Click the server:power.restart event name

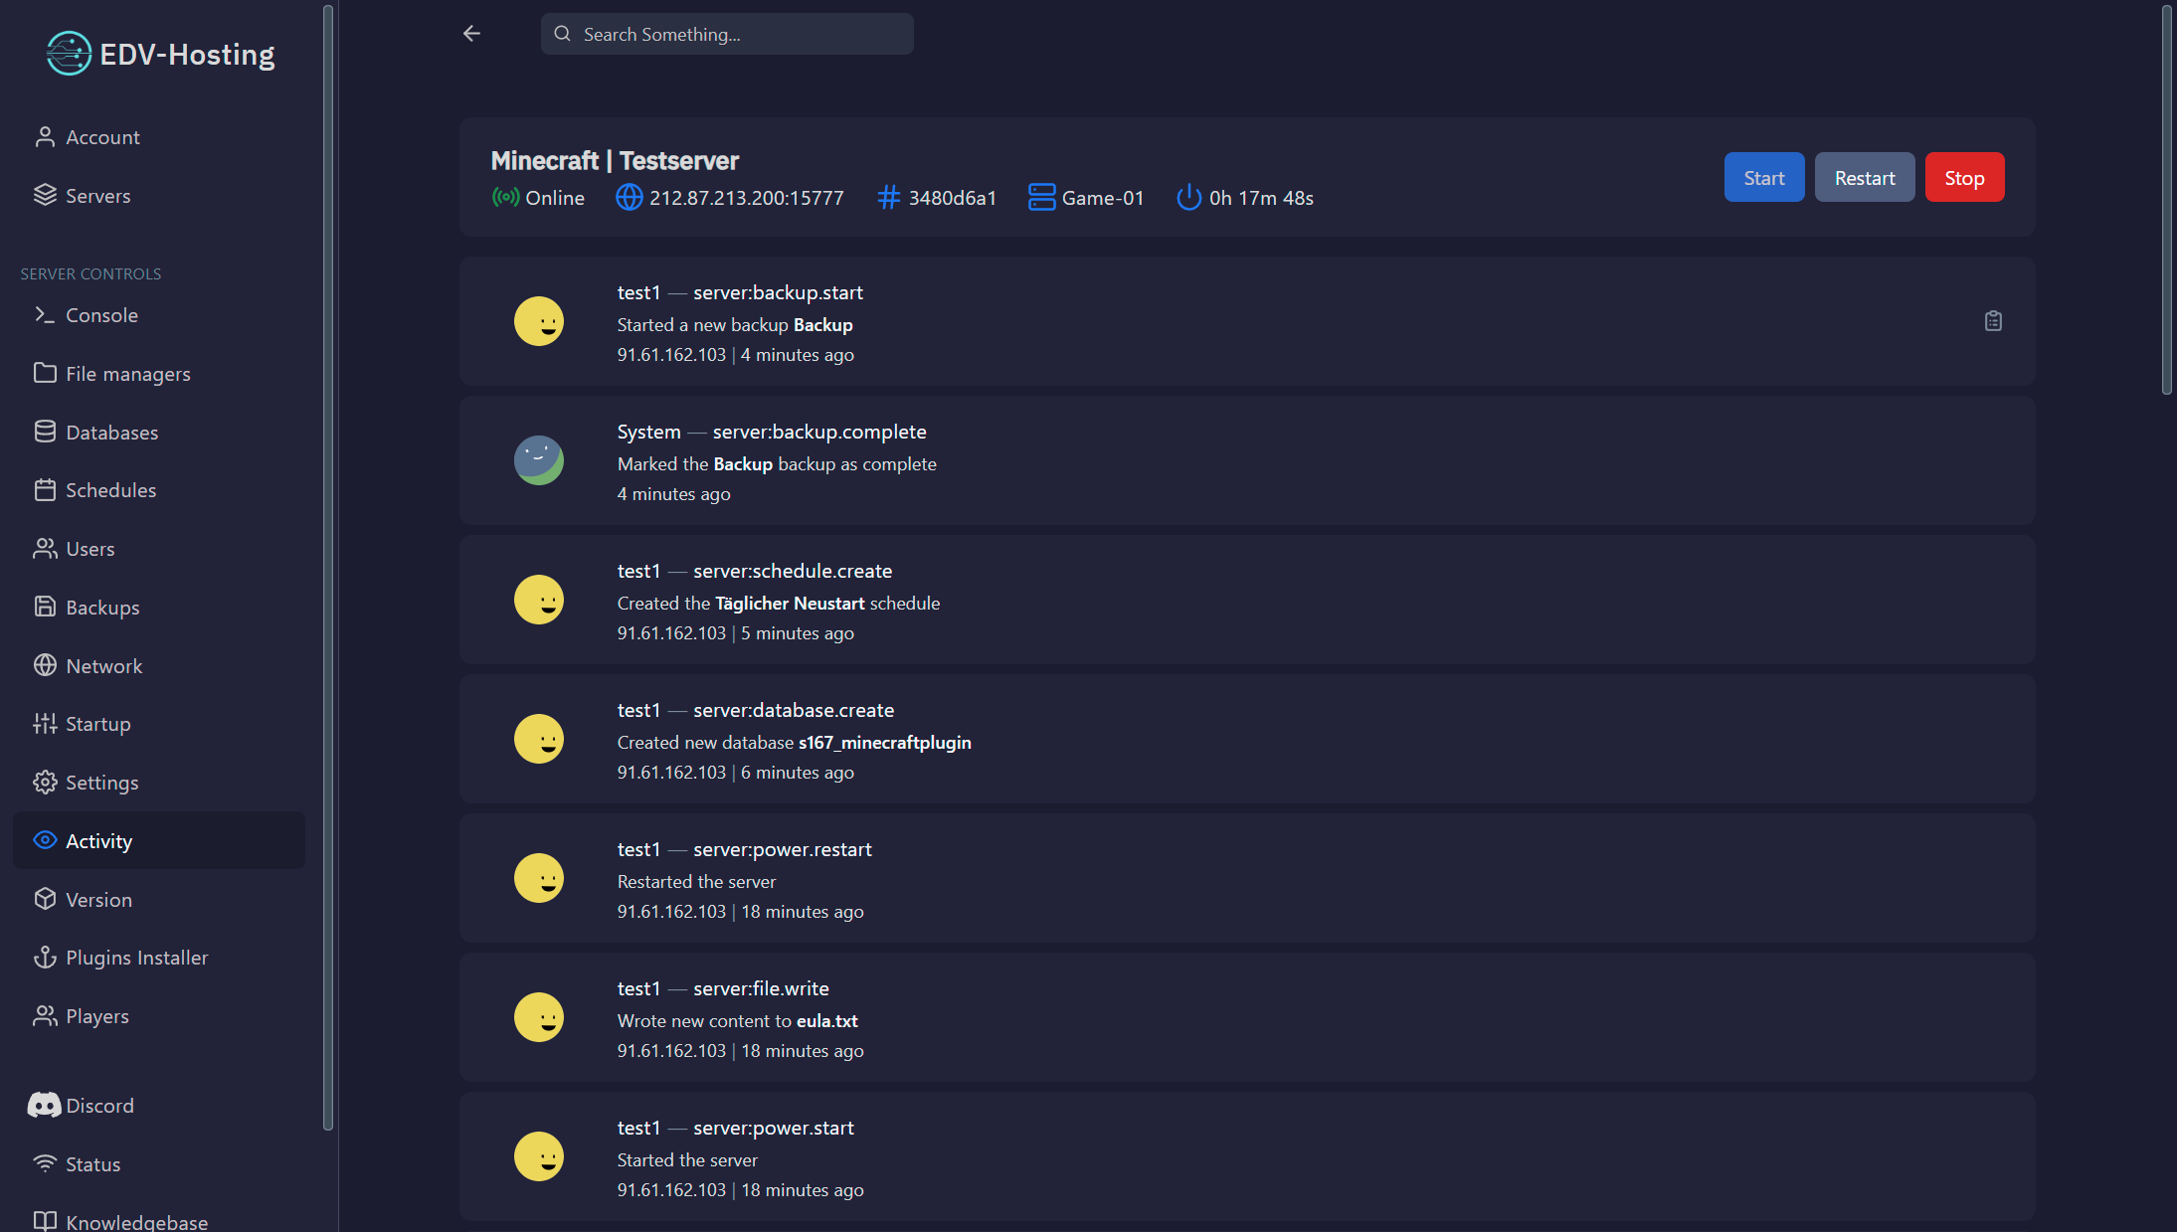pos(783,849)
